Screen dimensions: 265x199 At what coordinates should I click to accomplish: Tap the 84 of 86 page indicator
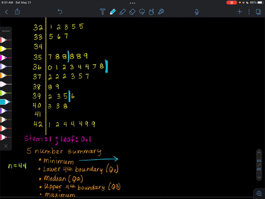259,165
